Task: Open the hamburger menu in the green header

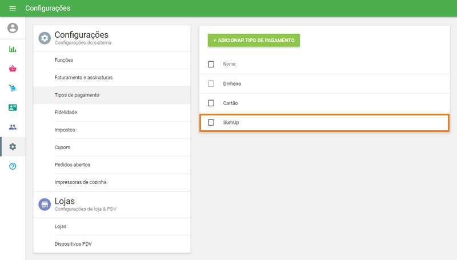Action: click(13, 9)
